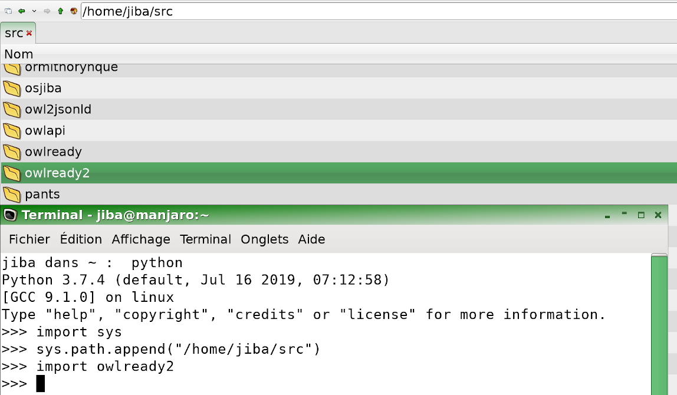Viewport: 677px width, 395px height.
Task: Close the src tab with red X
Action: coord(29,33)
